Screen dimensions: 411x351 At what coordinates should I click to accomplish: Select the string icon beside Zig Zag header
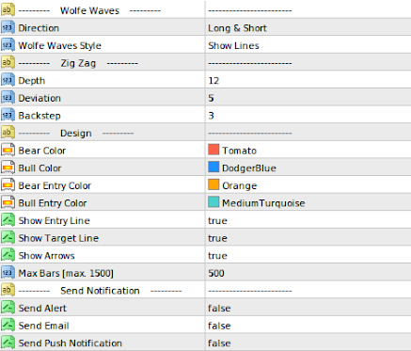[8, 63]
